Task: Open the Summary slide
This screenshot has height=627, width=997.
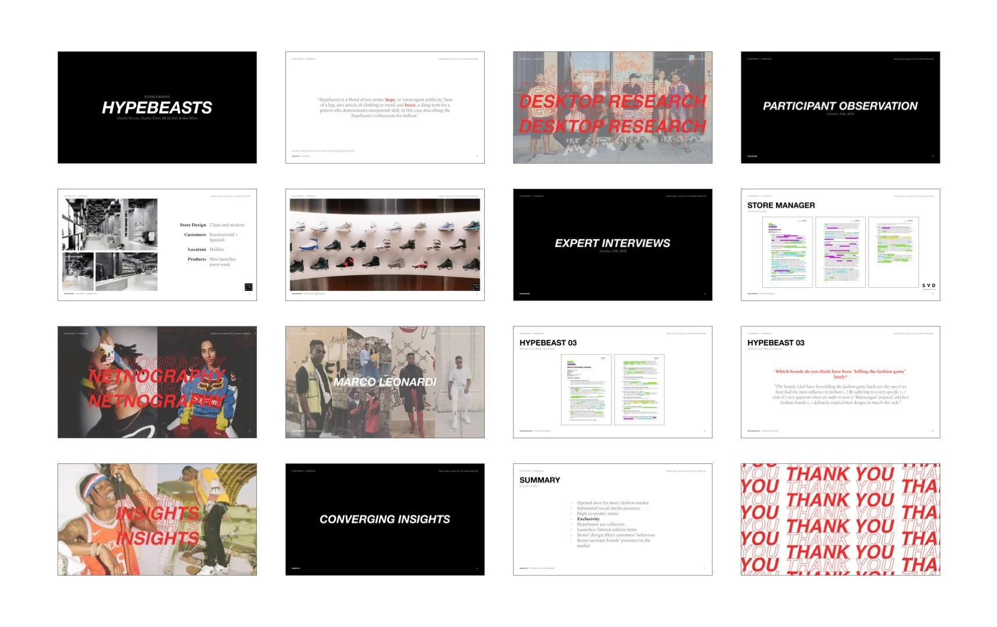Action: tap(613, 520)
